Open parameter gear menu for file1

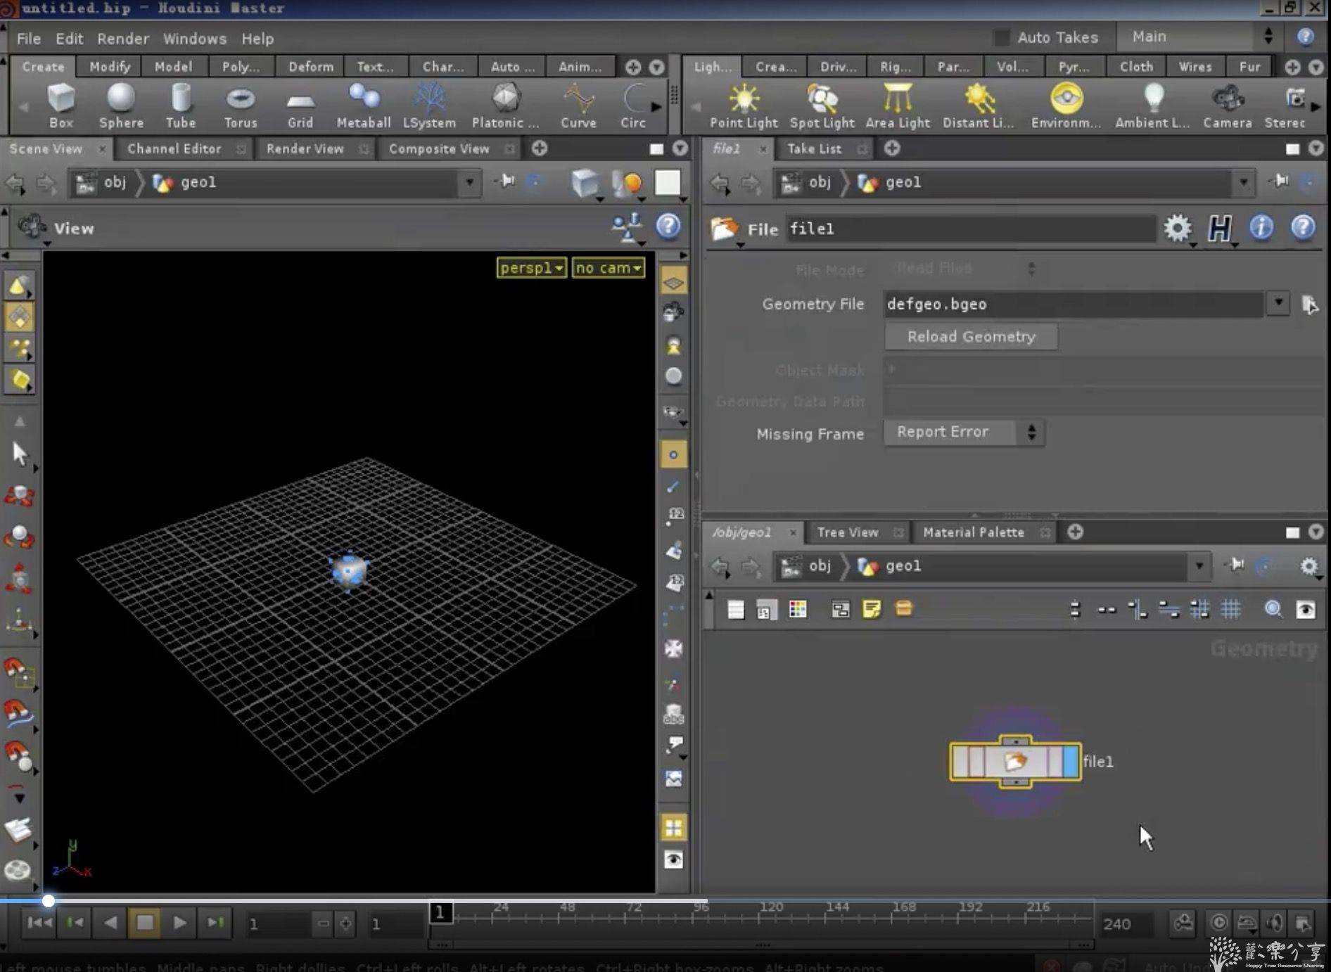point(1177,229)
